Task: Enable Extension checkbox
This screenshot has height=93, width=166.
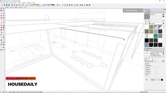Action: (x=146, y=71)
